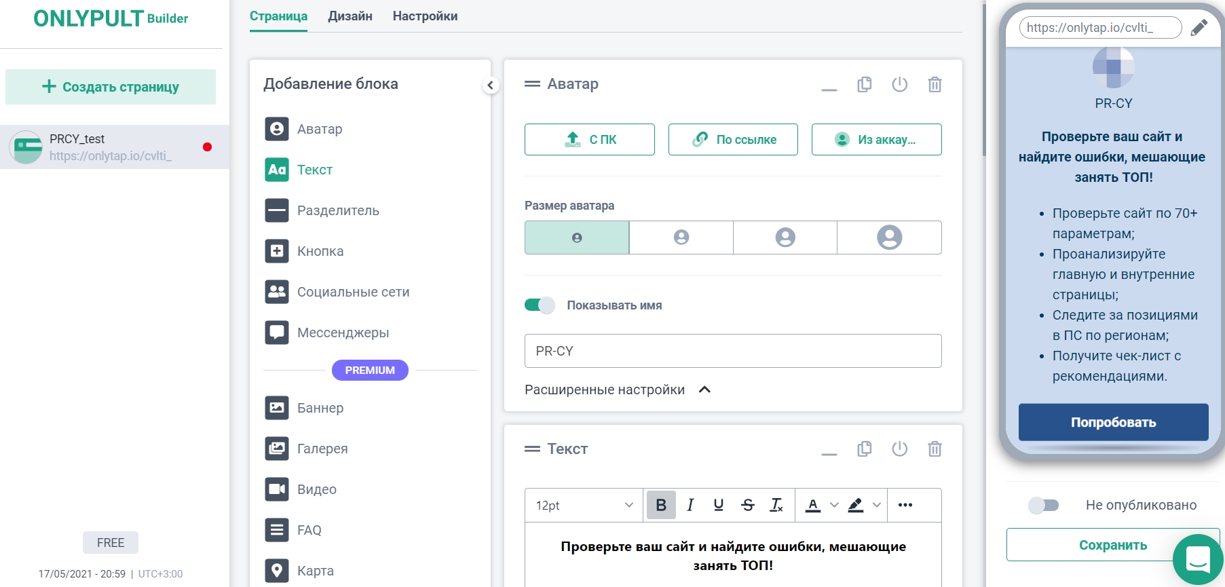Open text color dropdown arrow

pos(835,505)
